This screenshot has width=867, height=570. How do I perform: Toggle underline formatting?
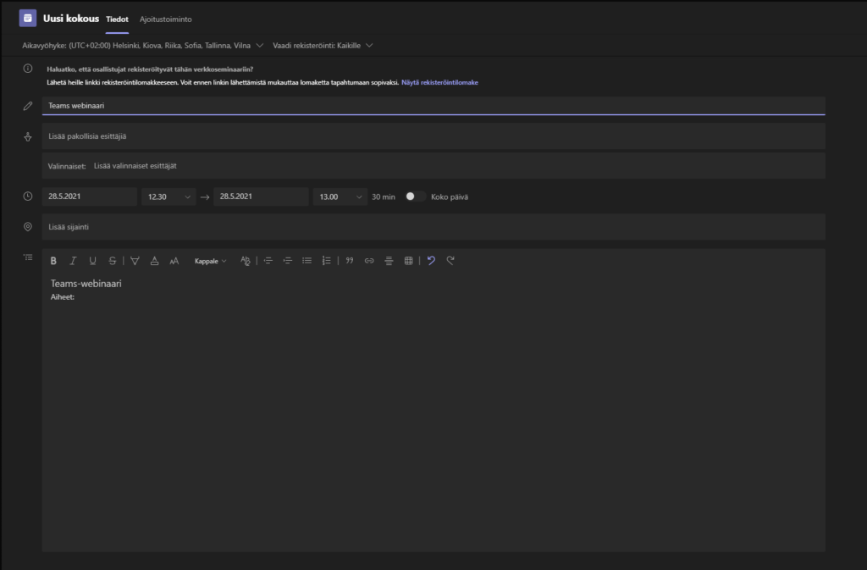pos(92,261)
